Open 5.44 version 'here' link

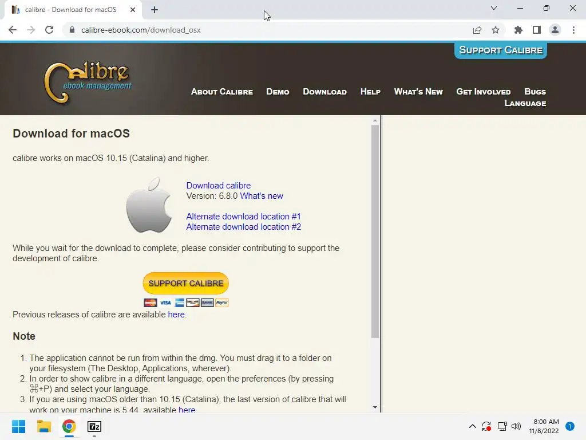[x=187, y=410]
